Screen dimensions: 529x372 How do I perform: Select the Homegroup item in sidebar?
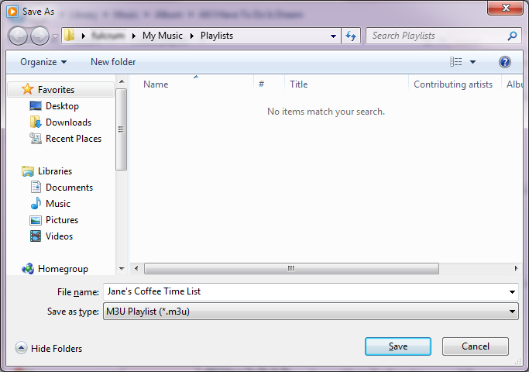(63, 269)
